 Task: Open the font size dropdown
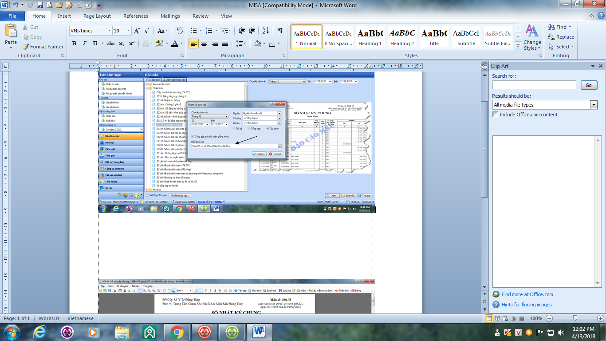click(x=129, y=31)
